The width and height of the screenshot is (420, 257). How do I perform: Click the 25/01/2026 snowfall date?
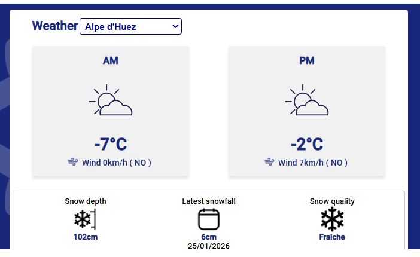point(209,246)
